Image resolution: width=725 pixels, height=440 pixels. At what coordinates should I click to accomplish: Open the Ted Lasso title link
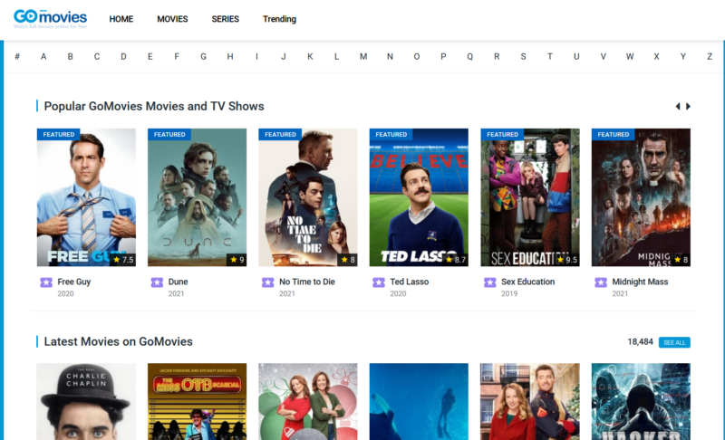tap(410, 282)
